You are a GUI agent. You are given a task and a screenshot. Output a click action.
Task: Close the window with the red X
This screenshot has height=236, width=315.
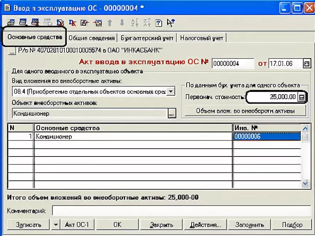click(309, 8)
